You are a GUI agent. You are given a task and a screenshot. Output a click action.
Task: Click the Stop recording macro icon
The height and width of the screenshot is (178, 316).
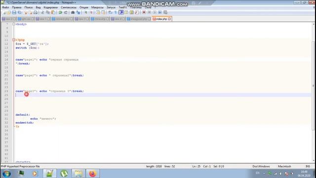click(149, 12)
